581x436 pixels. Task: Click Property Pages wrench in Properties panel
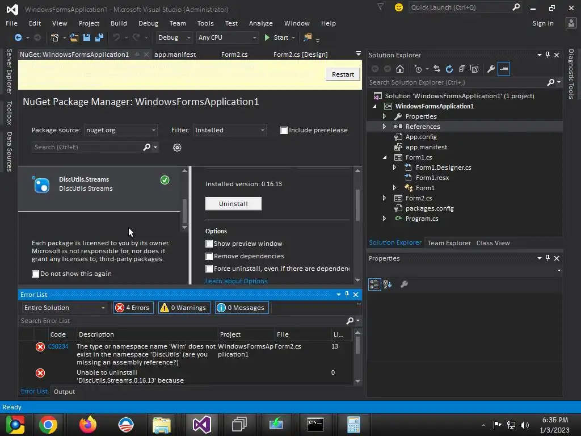404,284
